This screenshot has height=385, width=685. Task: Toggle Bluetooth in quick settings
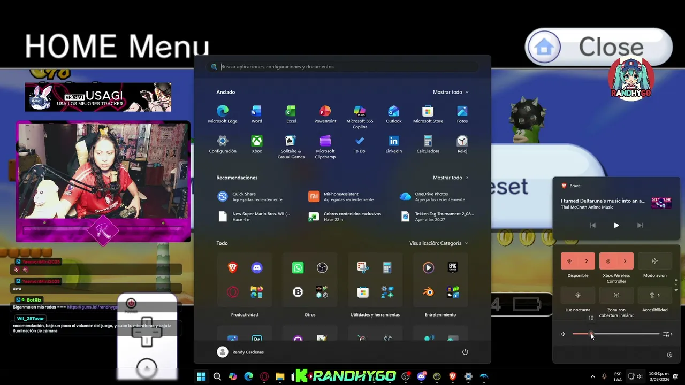(608, 261)
